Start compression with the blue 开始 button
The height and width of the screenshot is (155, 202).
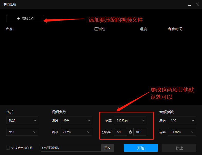141,148
